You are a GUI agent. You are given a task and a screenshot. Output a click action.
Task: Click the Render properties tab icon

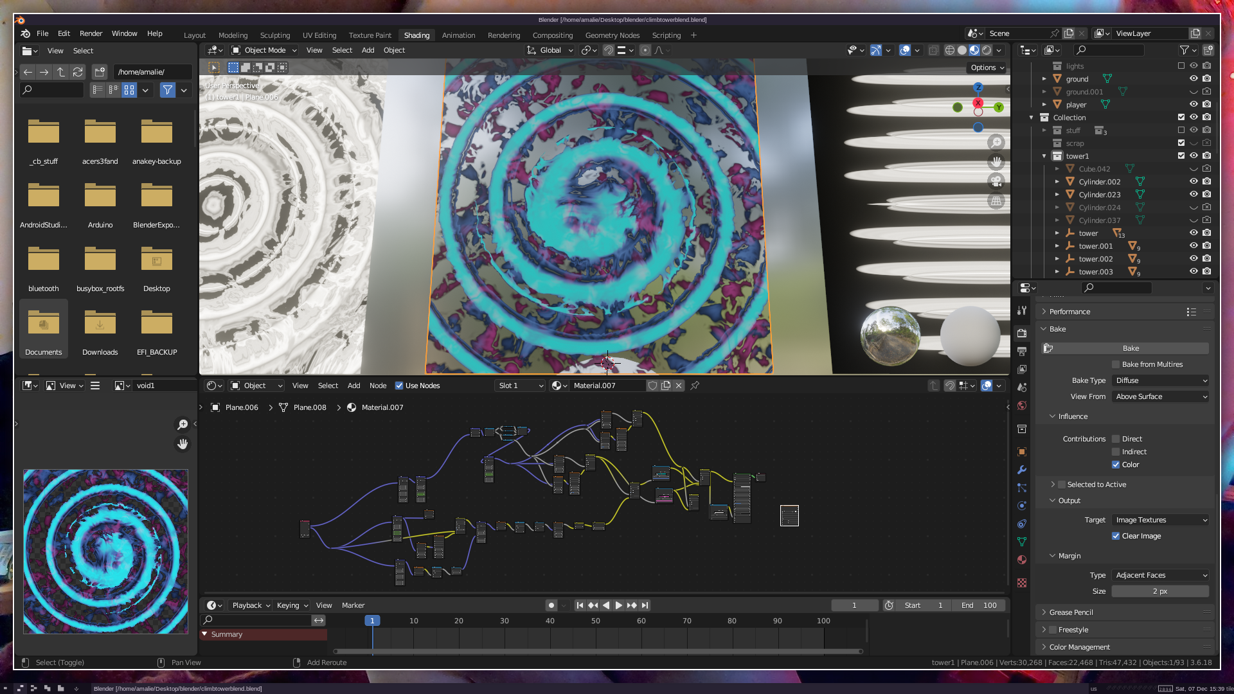click(1022, 333)
